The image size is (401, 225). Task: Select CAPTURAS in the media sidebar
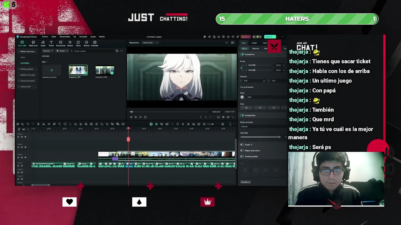point(25,63)
